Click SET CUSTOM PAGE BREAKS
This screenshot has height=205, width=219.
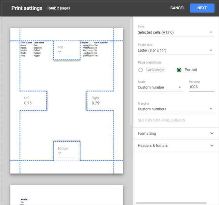pyautogui.click(x=161, y=120)
